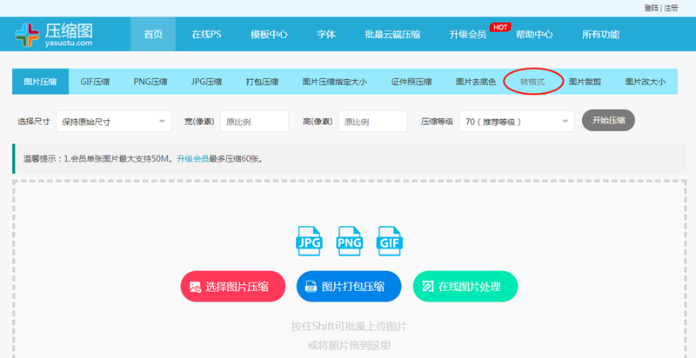Open 所有功能 in the navigation bar
696x358 pixels.
pos(600,35)
